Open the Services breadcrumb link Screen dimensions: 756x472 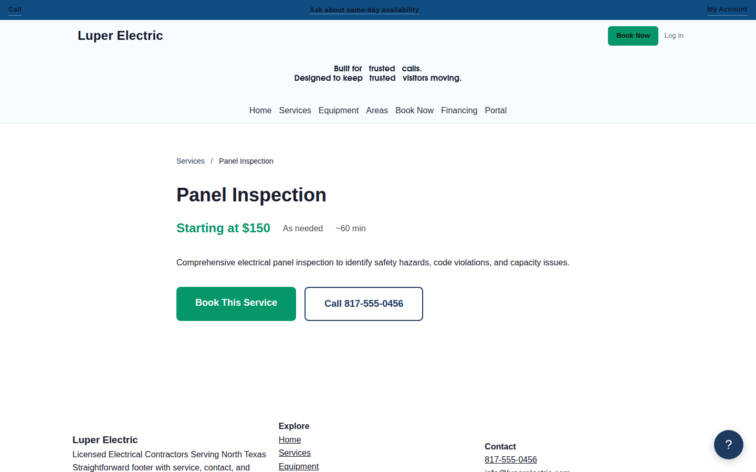(x=190, y=161)
